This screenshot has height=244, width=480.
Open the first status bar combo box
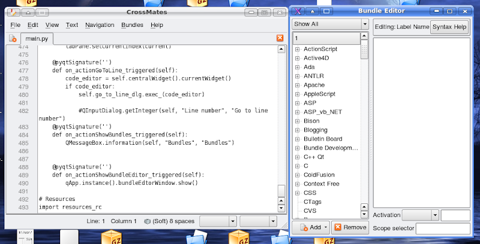pyautogui.click(x=218, y=221)
